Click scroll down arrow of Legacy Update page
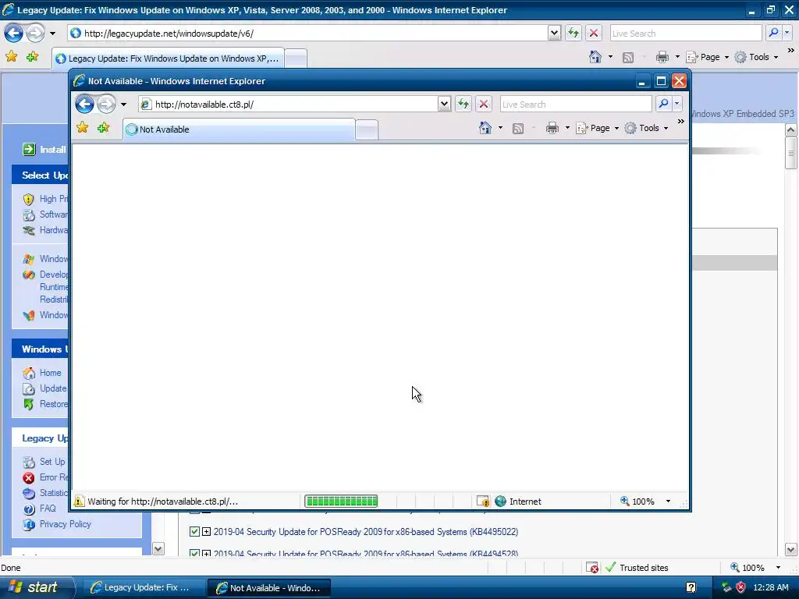799x599 pixels. [x=791, y=550]
